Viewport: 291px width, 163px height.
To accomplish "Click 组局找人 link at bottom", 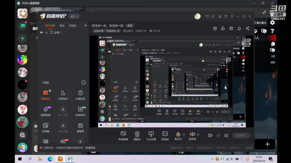I will (240, 153).
